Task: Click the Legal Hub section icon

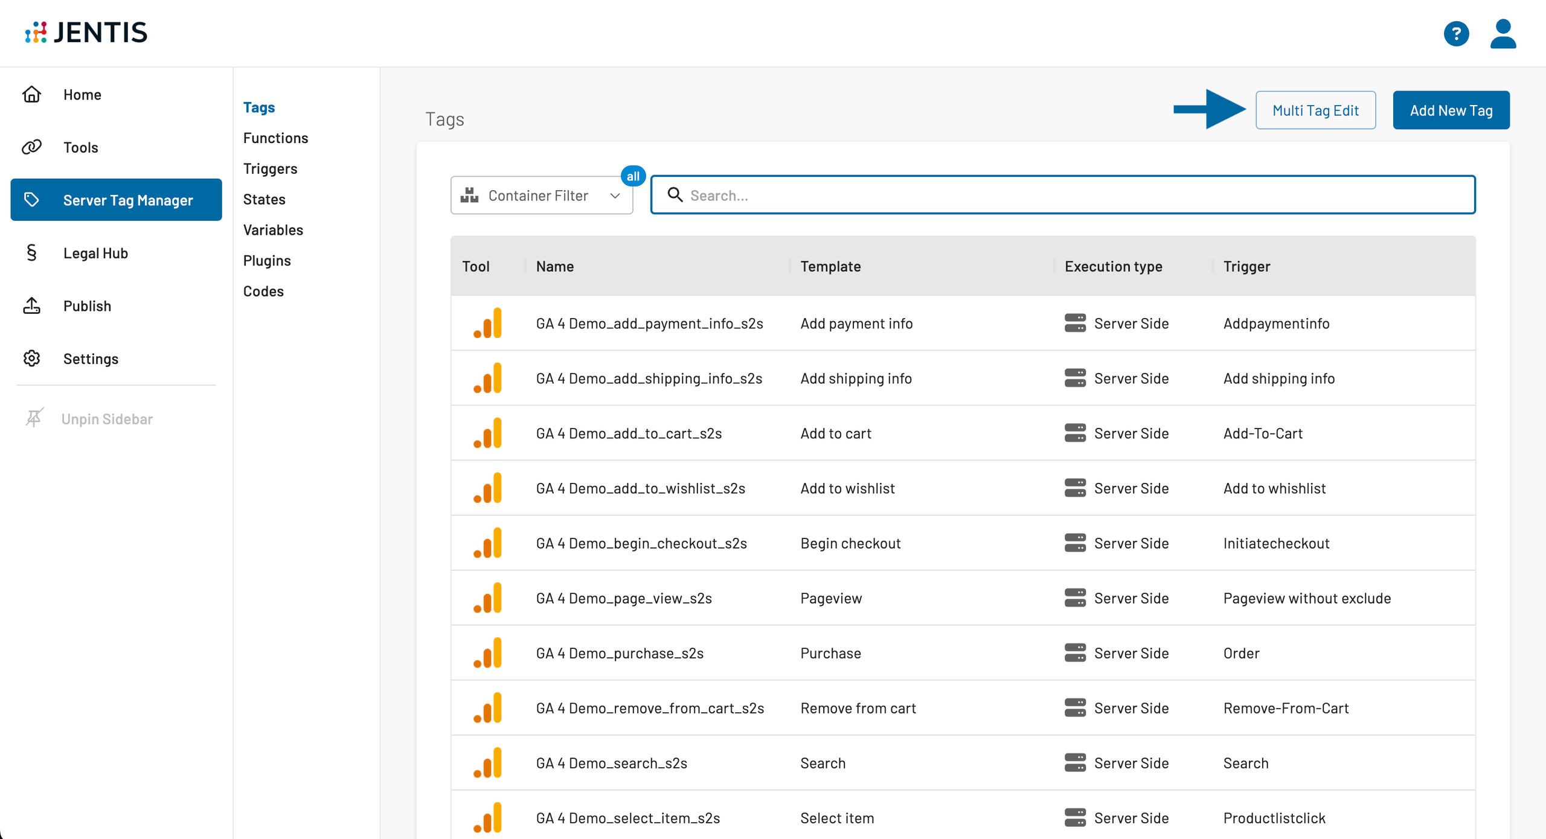Action: (x=31, y=253)
